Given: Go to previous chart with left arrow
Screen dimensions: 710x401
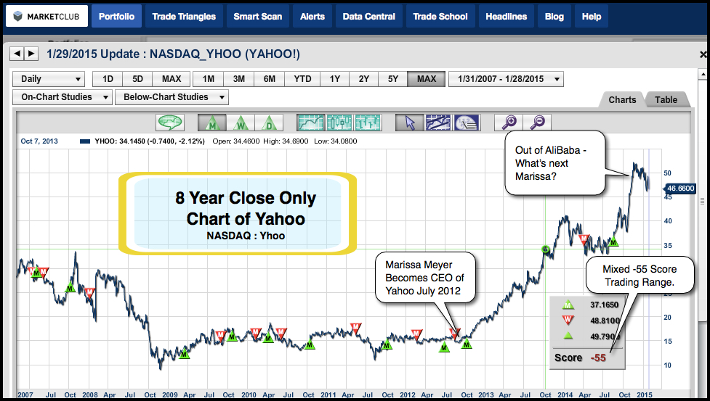Looking at the screenshot, I should (17, 54).
